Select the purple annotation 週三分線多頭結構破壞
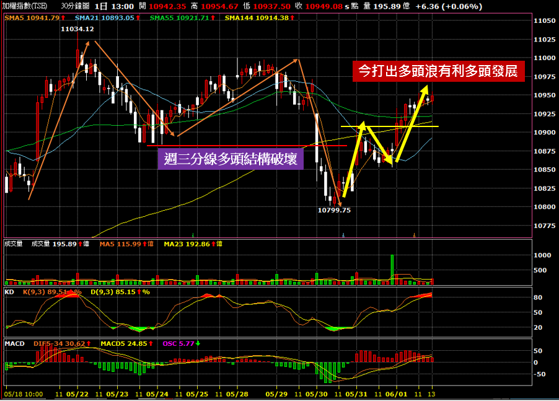The height and width of the screenshot is (401, 559). [231, 159]
